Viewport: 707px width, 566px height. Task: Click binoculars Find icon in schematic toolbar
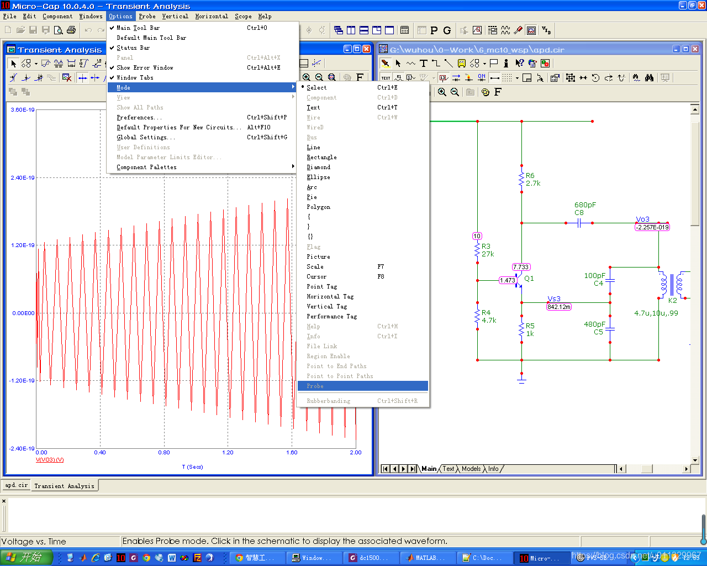(650, 78)
